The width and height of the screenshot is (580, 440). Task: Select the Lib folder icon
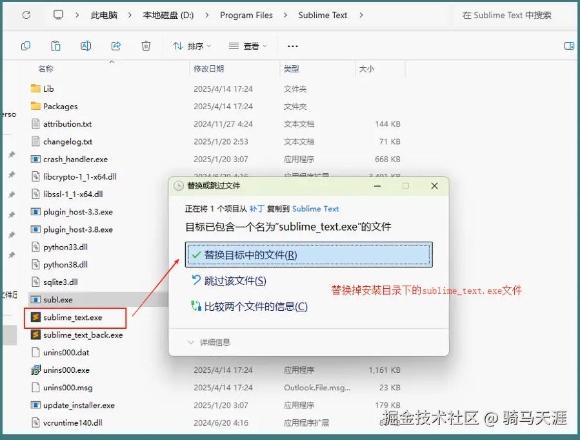(x=35, y=89)
